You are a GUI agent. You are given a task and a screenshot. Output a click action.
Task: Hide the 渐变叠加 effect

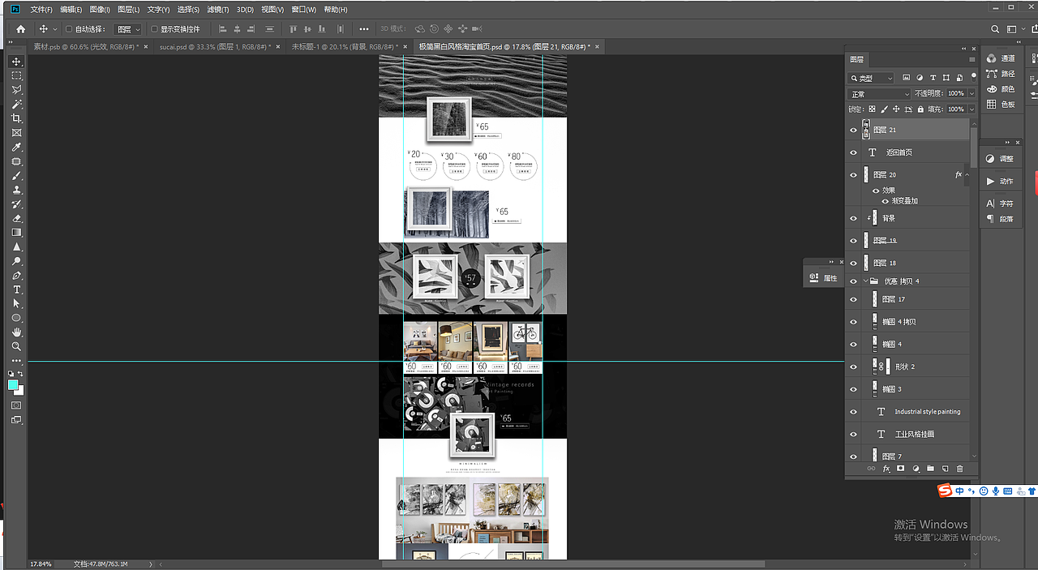tap(886, 201)
